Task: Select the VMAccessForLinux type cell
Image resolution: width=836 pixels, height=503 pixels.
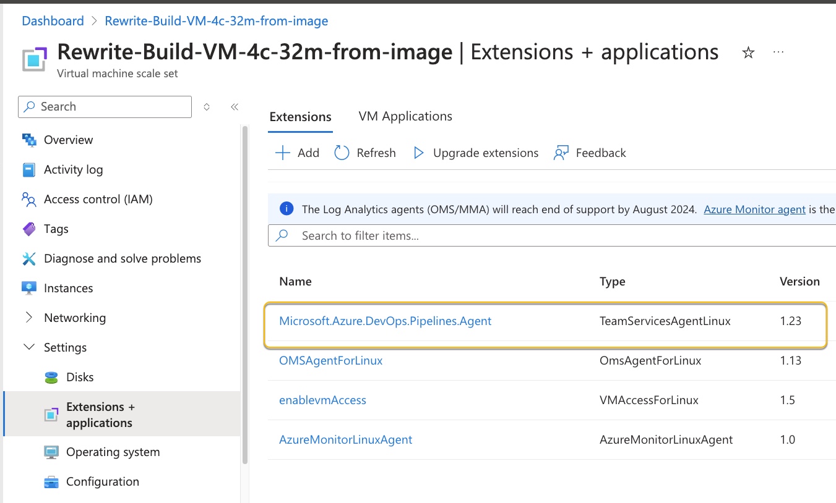Action: 649,400
